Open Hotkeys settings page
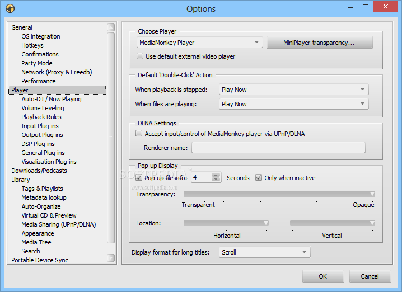The width and height of the screenshot is (402, 292). 32,45
